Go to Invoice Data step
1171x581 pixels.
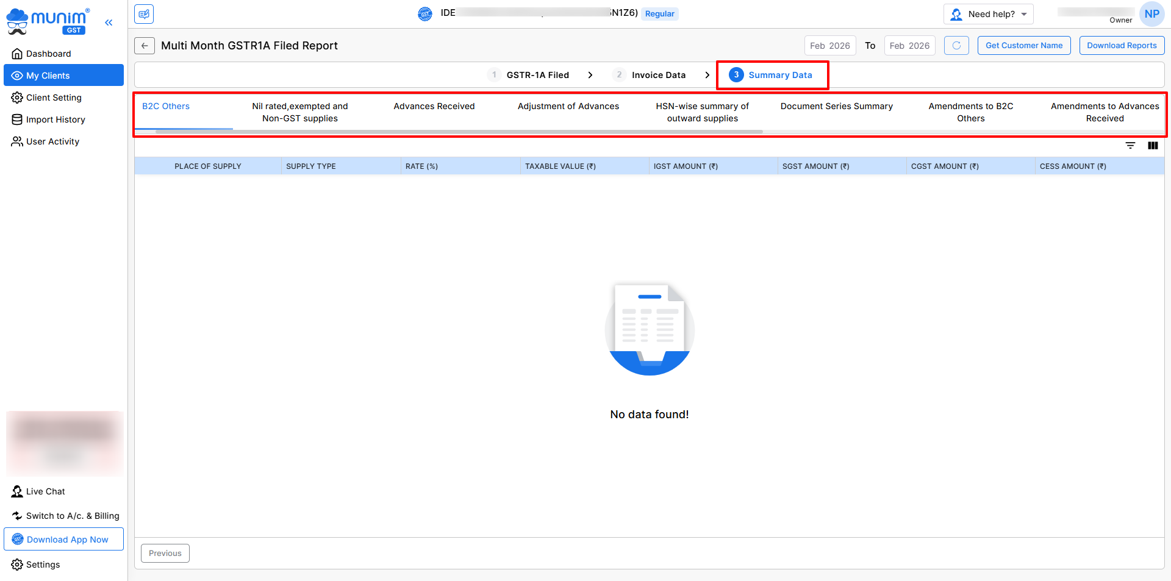click(x=658, y=75)
